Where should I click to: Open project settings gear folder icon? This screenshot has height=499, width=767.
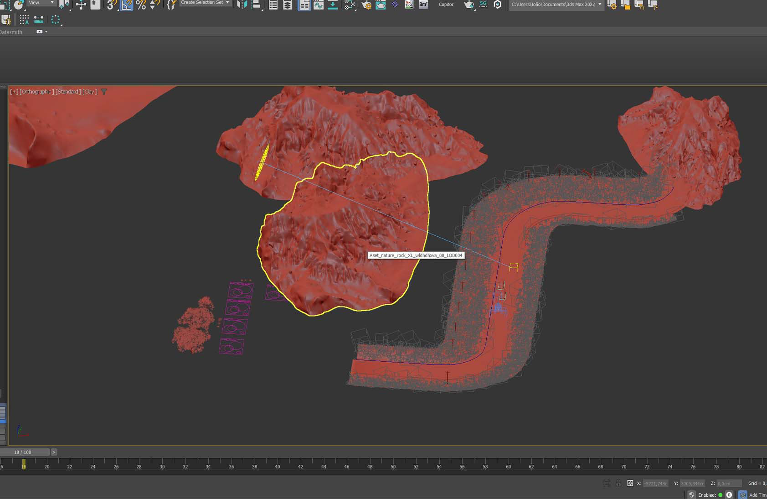click(x=612, y=5)
